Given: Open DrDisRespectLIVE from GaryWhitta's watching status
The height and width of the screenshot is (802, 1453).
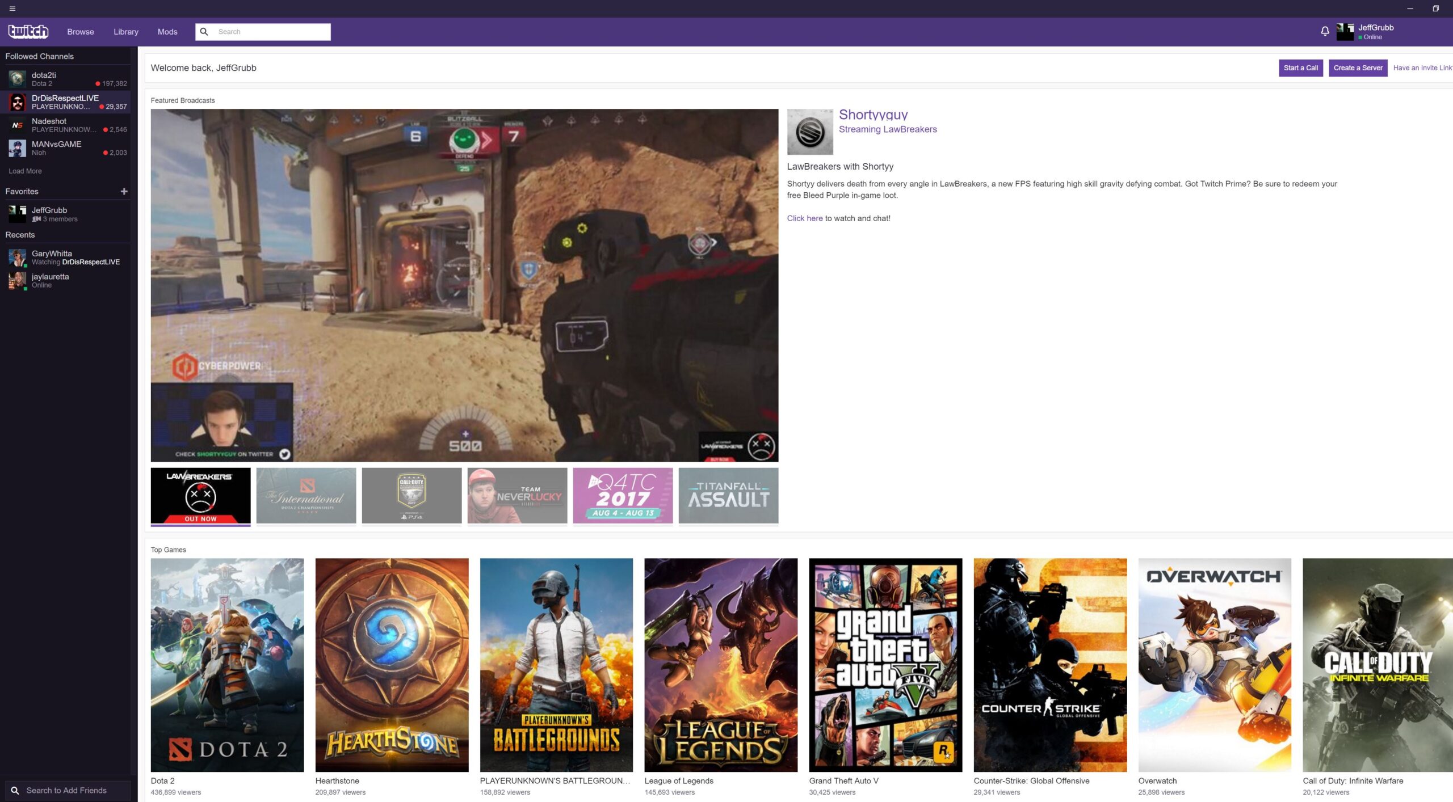Looking at the screenshot, I should pos(91,262).
